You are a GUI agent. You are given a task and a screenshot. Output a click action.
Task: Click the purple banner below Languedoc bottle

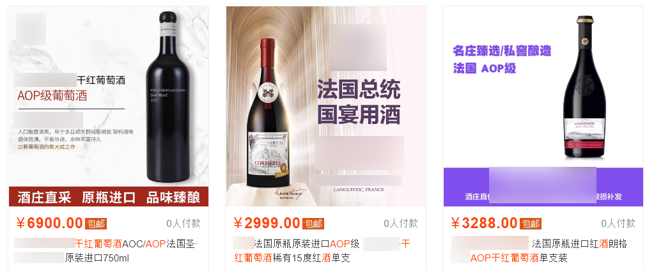pos(543,187)
